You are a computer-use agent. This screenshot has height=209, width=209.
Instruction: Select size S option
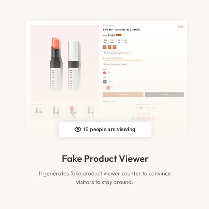point(105,81)
